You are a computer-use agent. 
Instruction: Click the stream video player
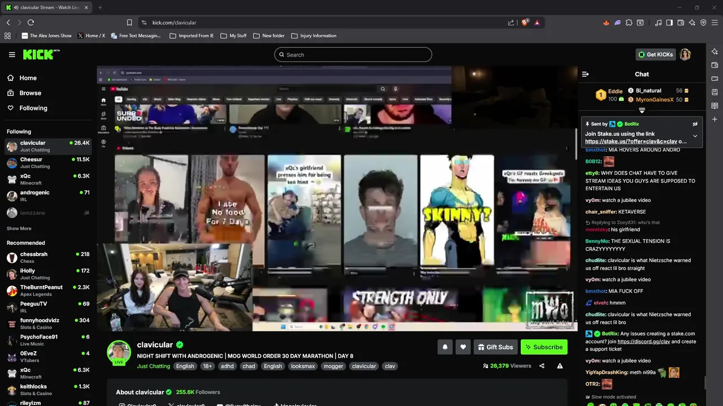[x=337, y=198]
